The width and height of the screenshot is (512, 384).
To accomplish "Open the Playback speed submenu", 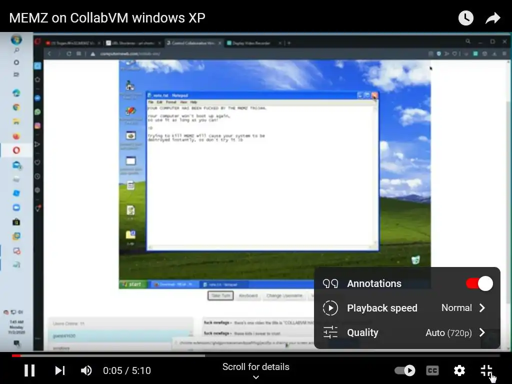I will point(407,308).
